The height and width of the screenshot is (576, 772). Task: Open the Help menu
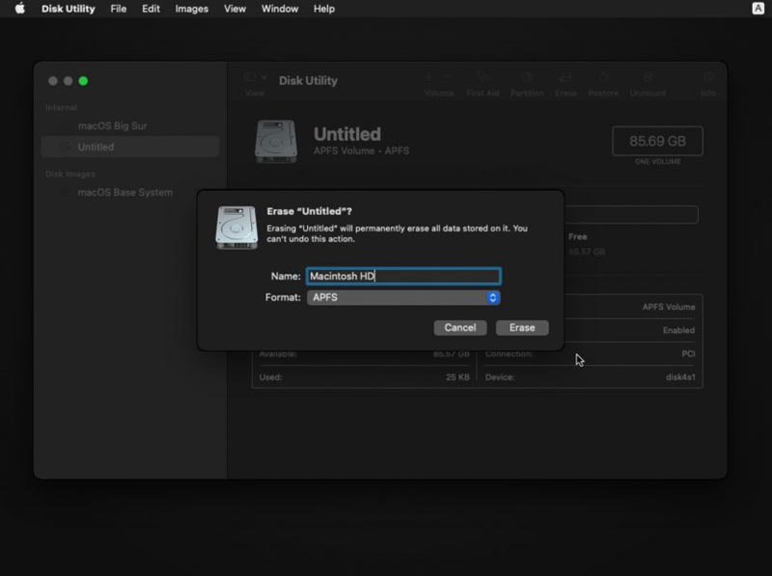tap(324, 9)
